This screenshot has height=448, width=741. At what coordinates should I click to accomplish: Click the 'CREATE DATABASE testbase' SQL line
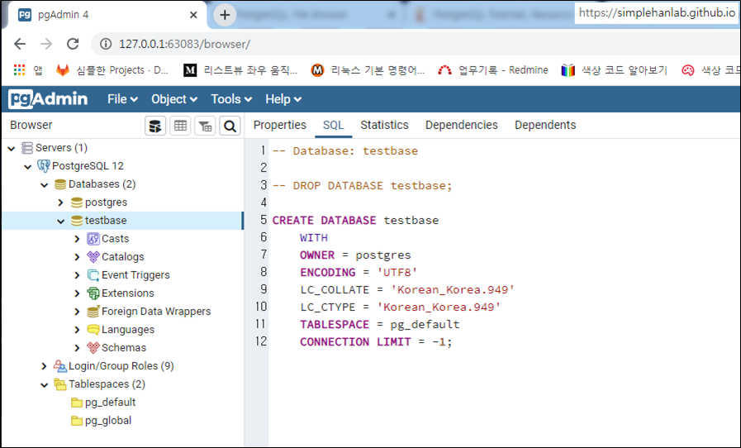coord(355,221)
